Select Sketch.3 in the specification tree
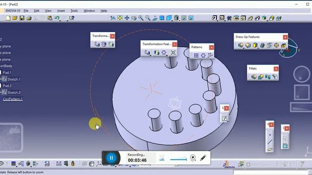The width and height of the screenshot is (312, 175). click(14, 92)
